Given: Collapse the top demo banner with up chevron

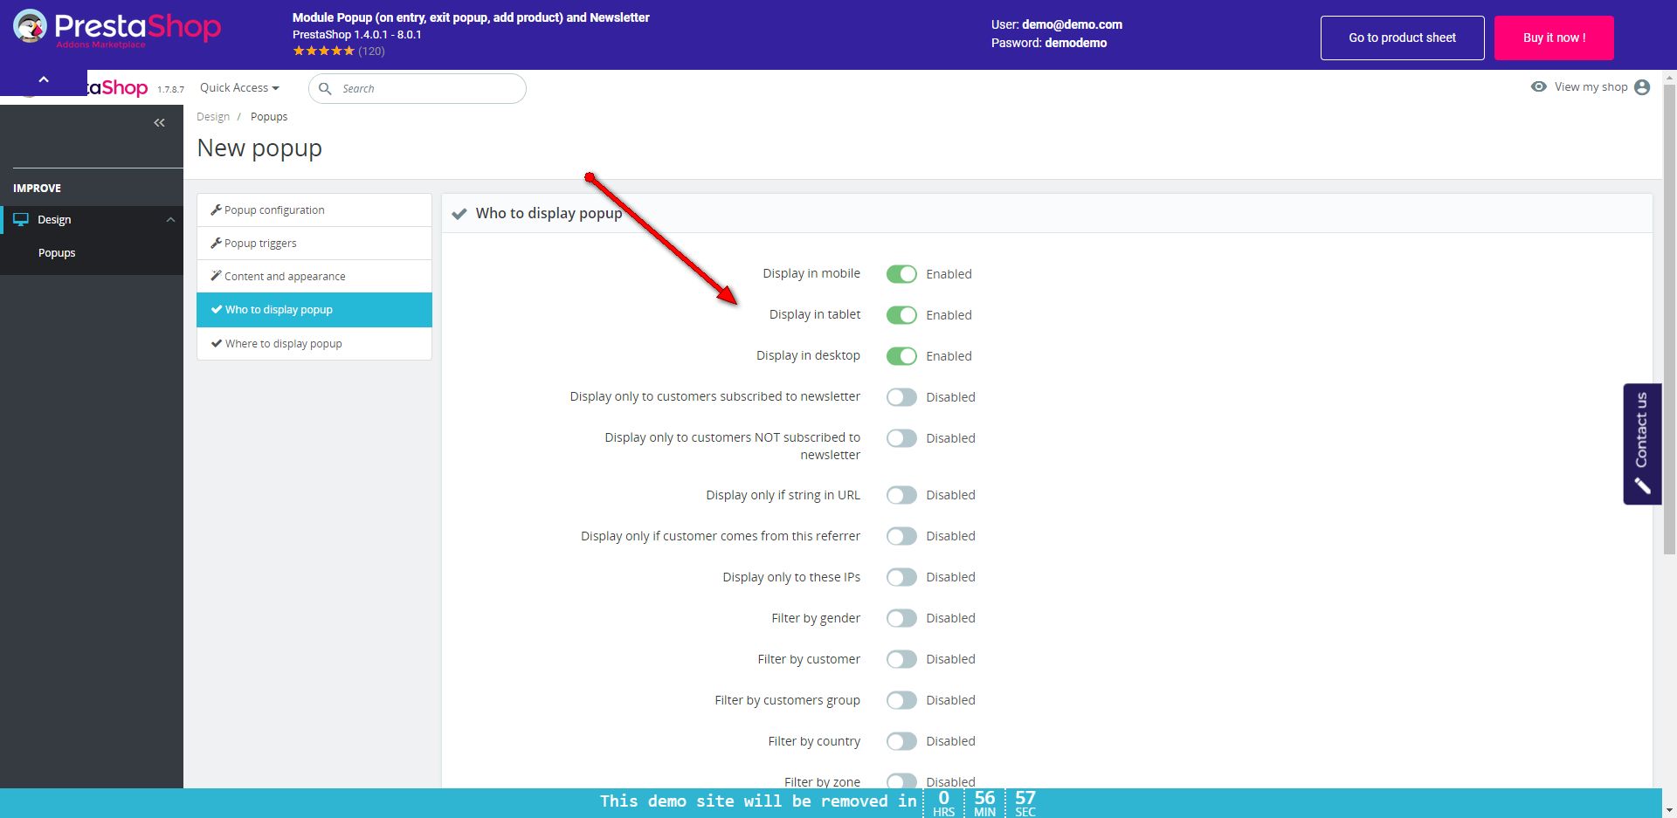Looking at the screenshot, I should [44, 79].
